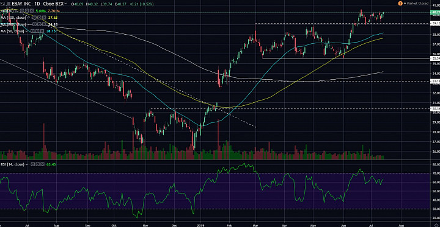Open settings for MA (200, close)
Screen dimensions: 440x227
coord(39,24)
